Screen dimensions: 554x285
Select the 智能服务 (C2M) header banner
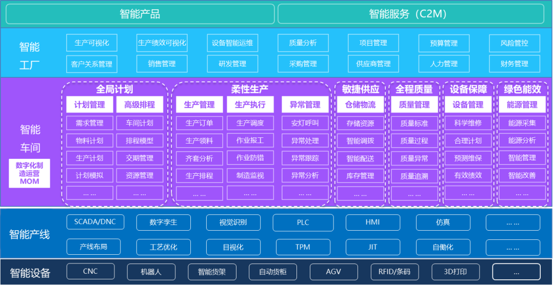tap(410, 14)
